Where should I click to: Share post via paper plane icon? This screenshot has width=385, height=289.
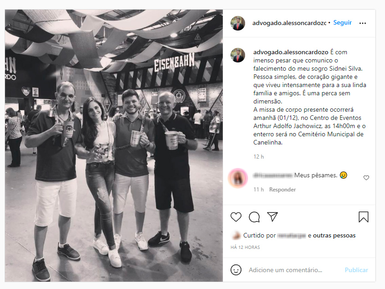(x=272, y=217)
